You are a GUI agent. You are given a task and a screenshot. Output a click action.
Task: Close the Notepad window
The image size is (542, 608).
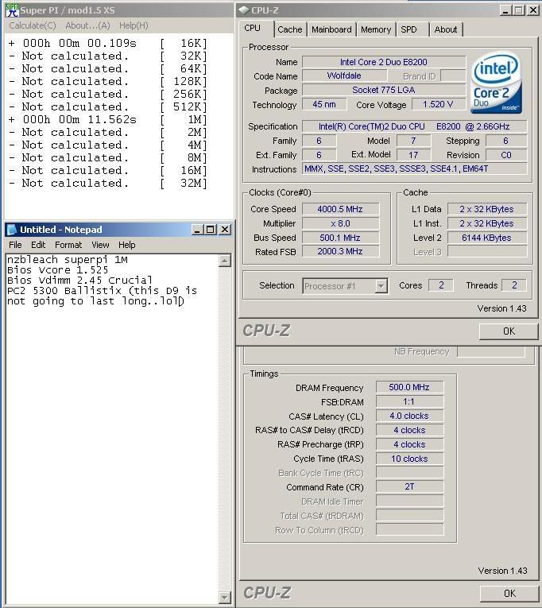[225, 230]
